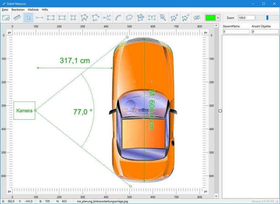This screenshot has width=280, height=204.
Task: Select the angle measurement tool
Action: [x=107, y=17]
